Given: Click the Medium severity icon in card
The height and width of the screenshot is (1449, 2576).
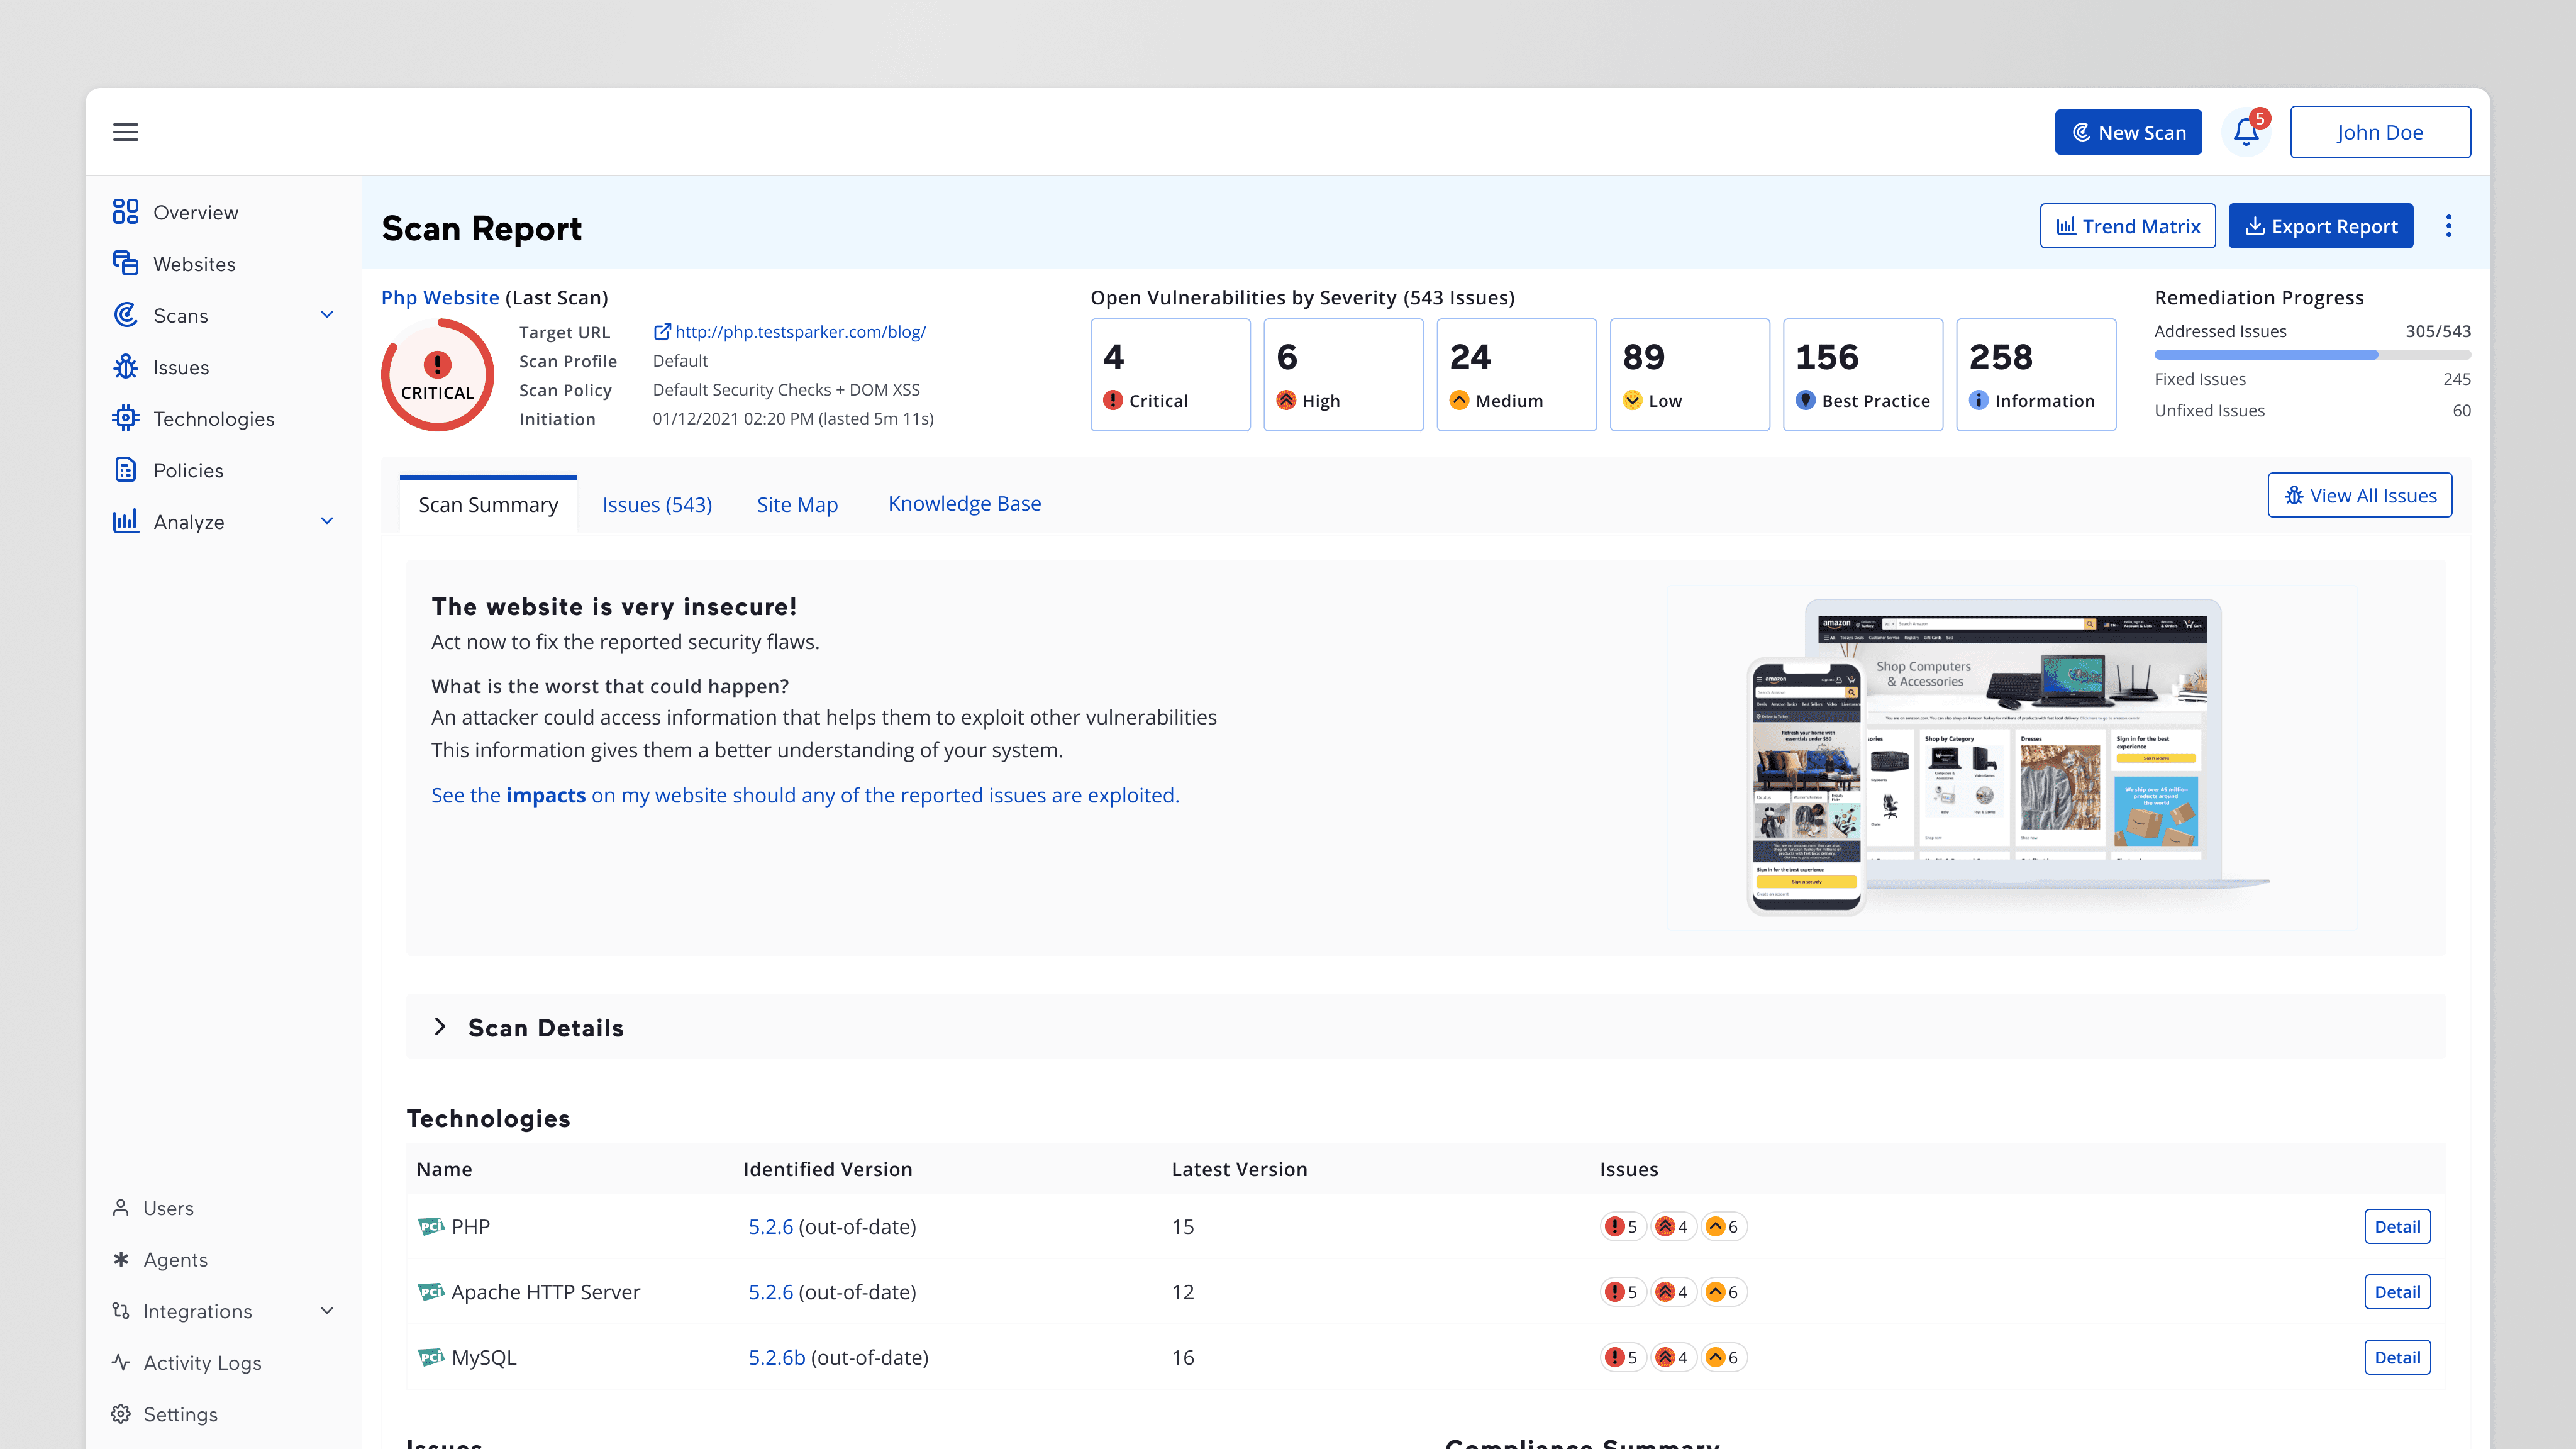Looking at the screenshot, I should tap(1459, 400).
